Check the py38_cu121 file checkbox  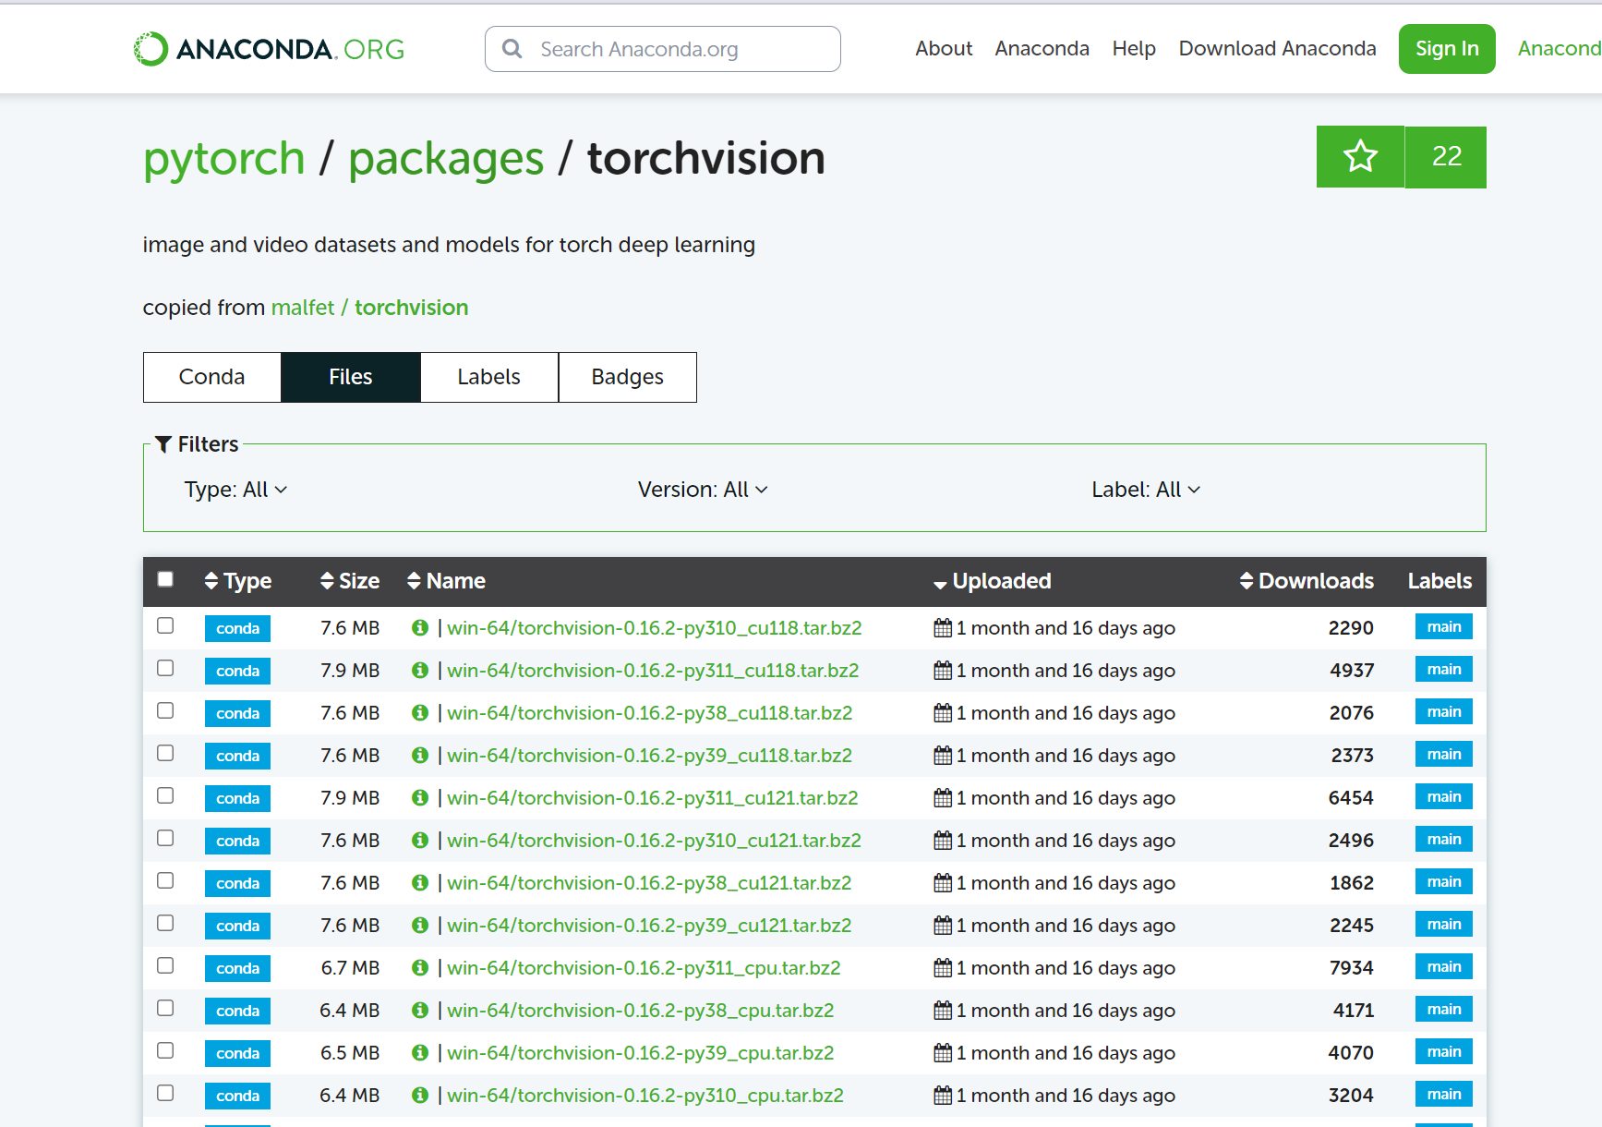[x=165, y=880]
